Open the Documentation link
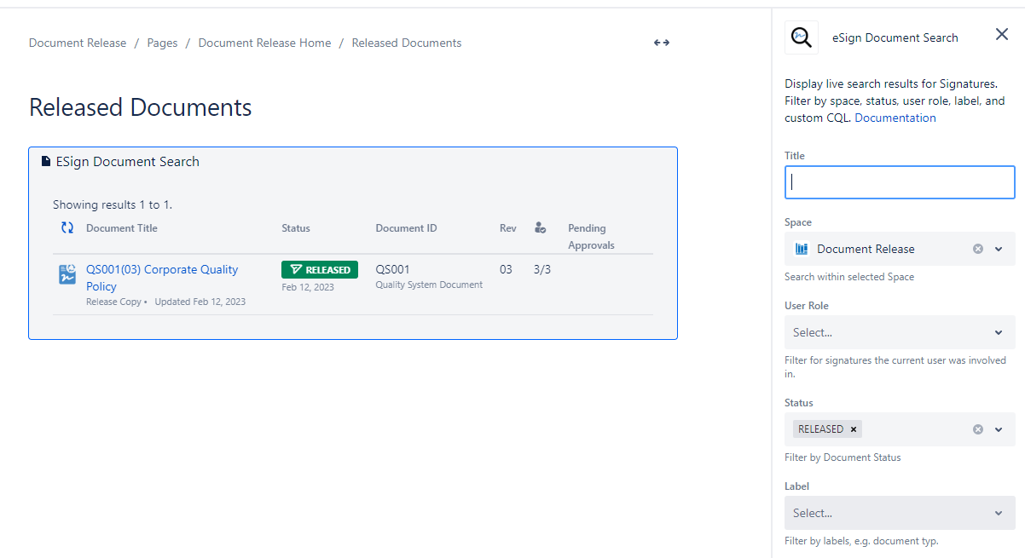 (x=895, y=118)
